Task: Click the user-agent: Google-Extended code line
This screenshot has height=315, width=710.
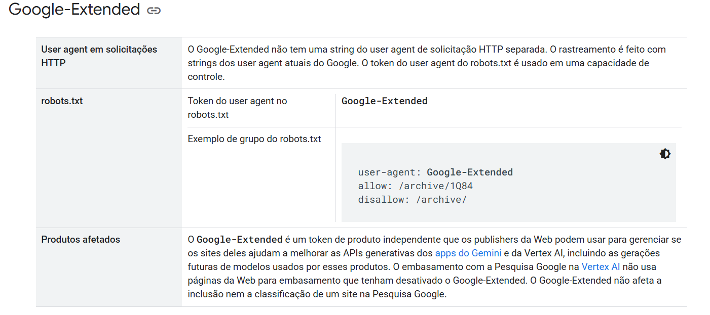Action: 435,172
